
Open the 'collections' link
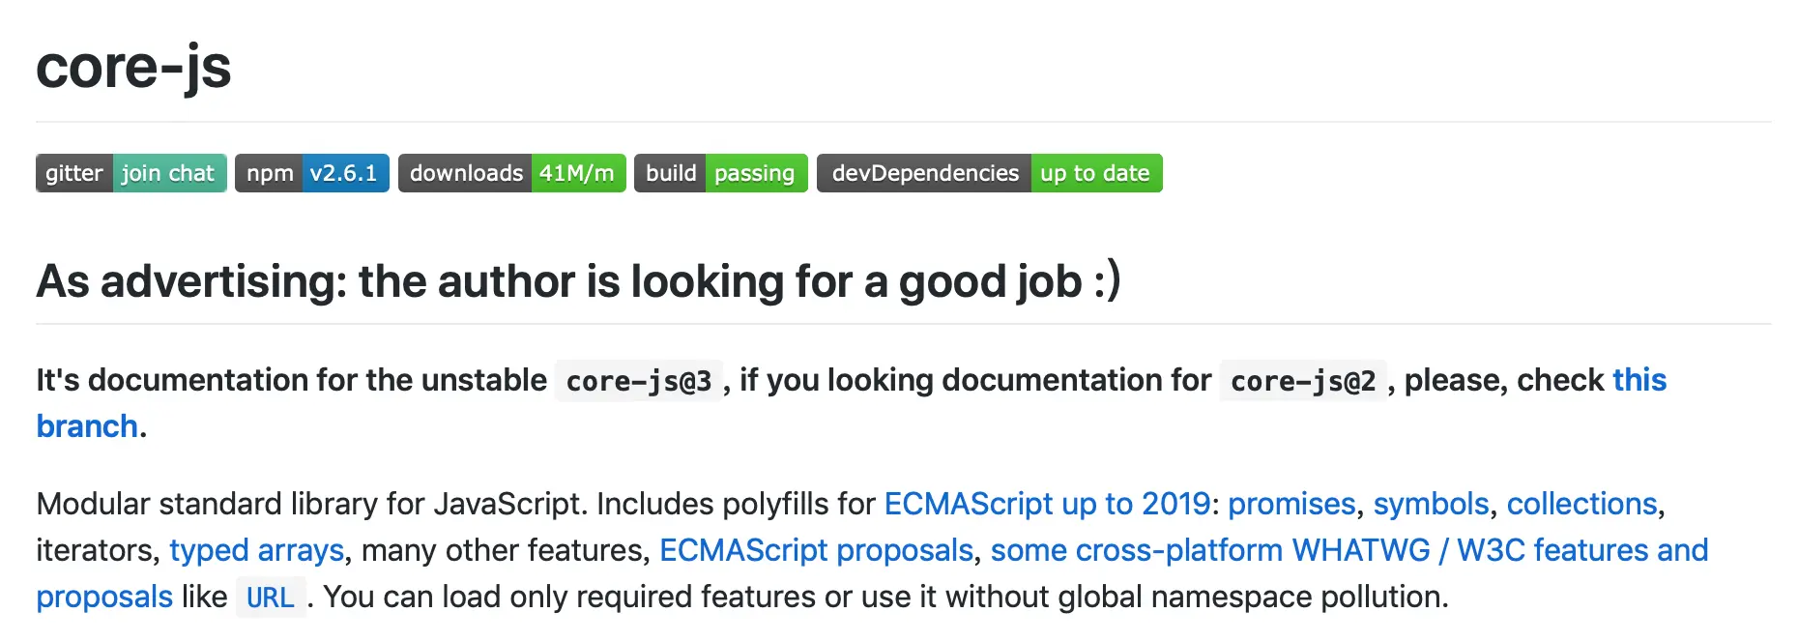click(1581, 504)
